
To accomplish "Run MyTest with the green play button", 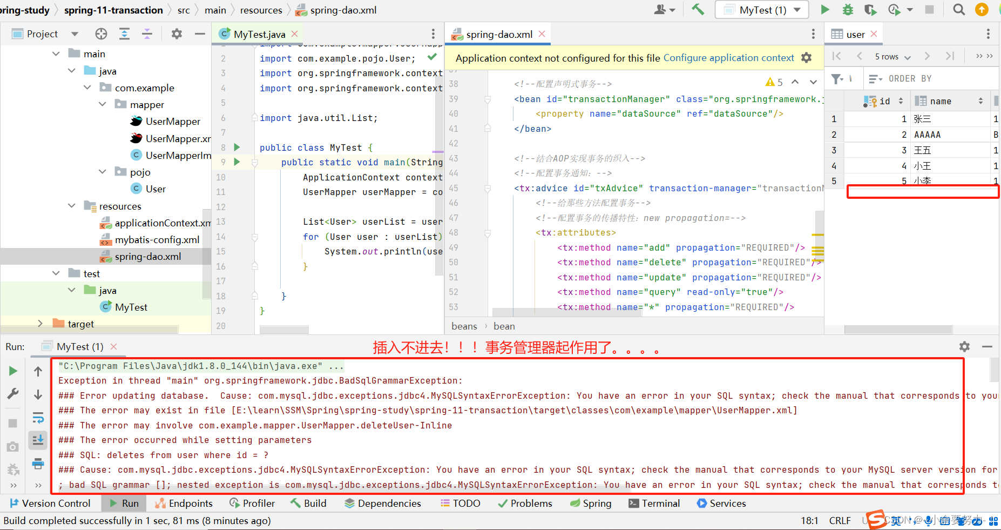I will pos(824,10).
